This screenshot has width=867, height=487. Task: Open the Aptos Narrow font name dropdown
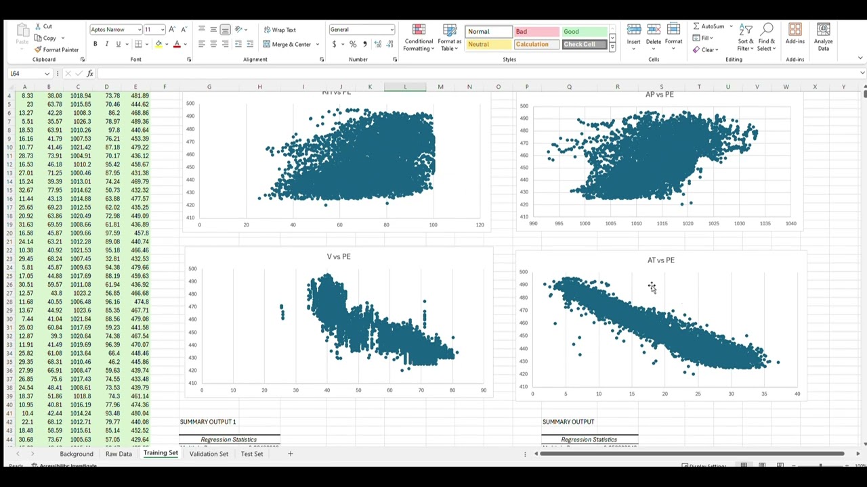pos(139,30)
